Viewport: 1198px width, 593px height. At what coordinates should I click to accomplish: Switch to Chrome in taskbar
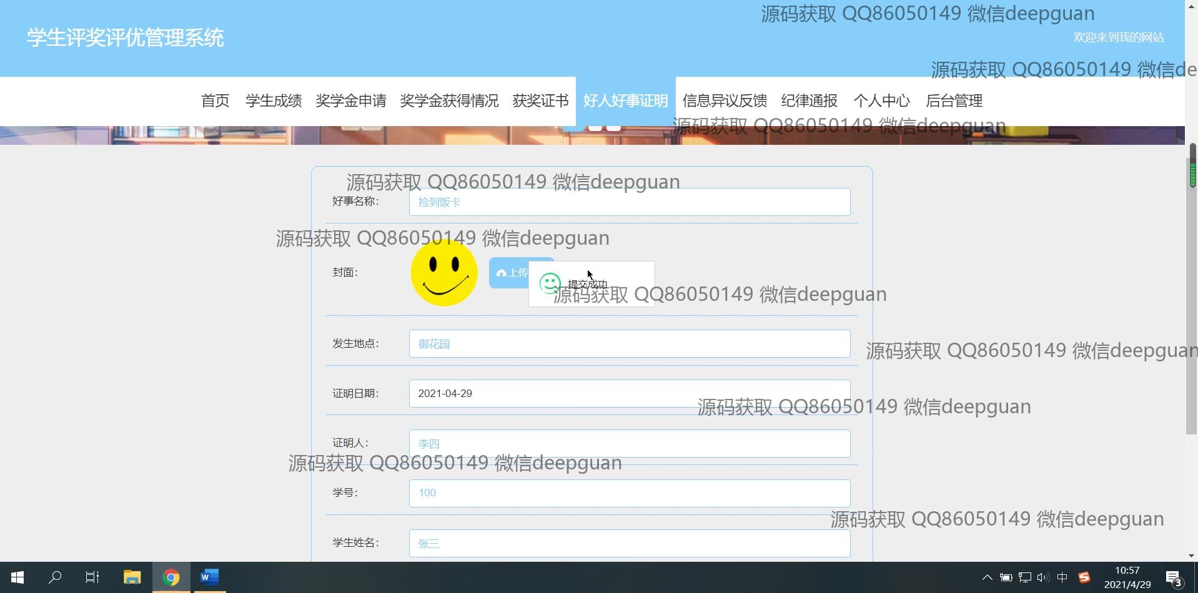(x=171, y=577)
